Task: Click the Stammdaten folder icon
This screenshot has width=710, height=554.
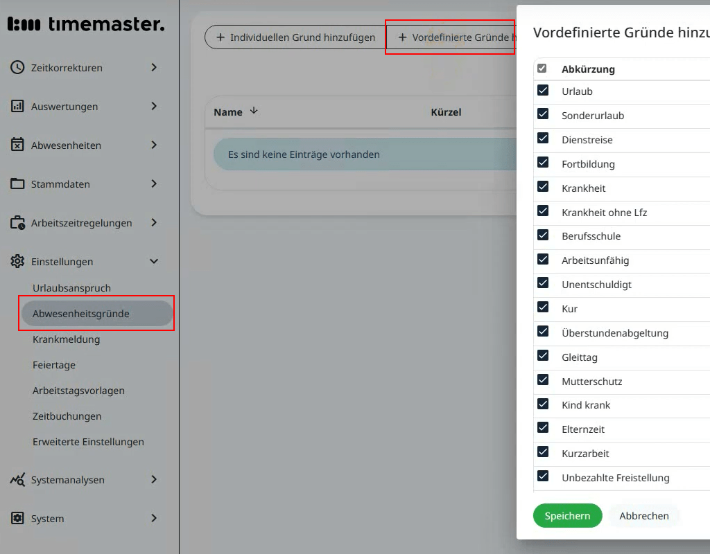Action: [18, 184]
